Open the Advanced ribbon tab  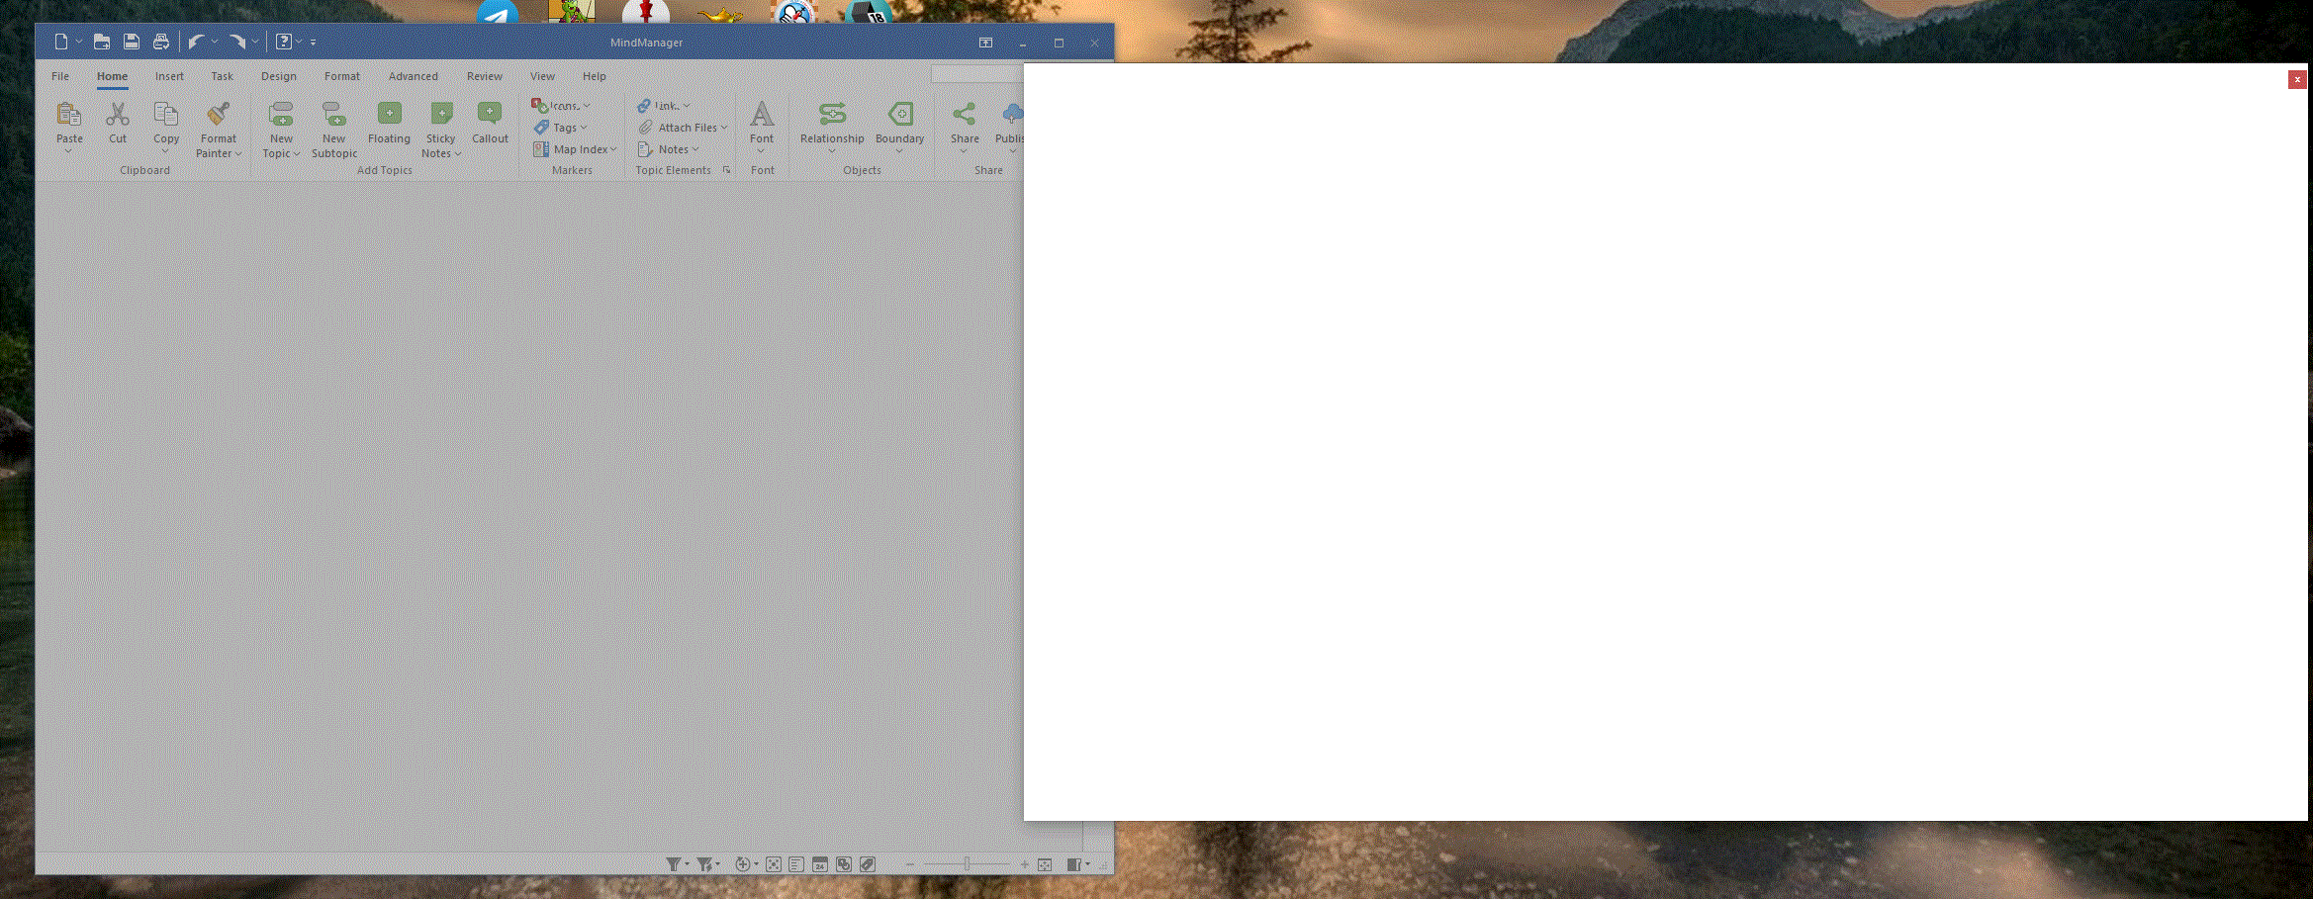[413, 76]
